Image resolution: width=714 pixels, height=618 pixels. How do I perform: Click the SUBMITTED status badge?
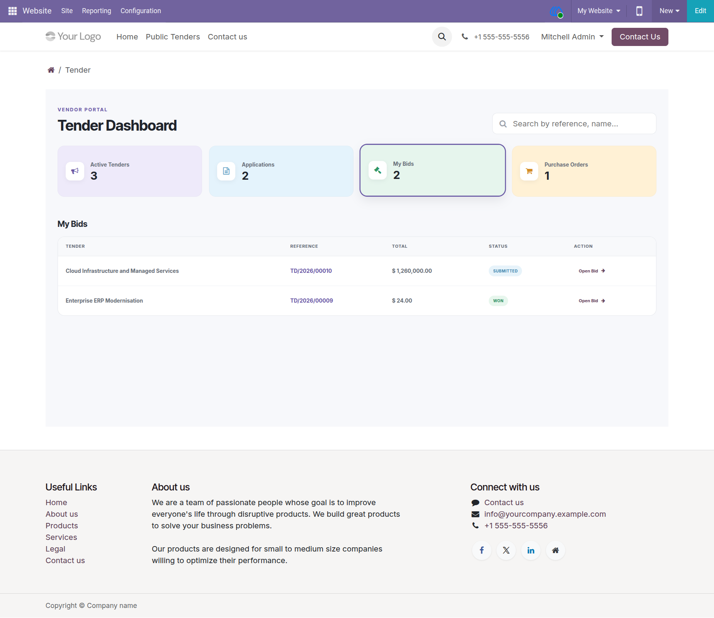click(x=505, y=271)
